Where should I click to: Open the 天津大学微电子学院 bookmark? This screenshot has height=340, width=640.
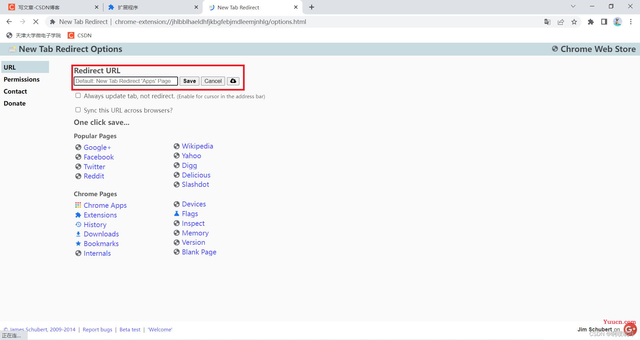(x=34, y=35)
